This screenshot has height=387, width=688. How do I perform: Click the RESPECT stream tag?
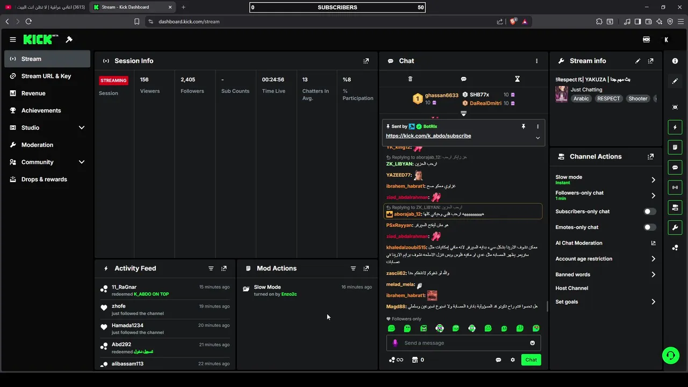click(608, 98)
